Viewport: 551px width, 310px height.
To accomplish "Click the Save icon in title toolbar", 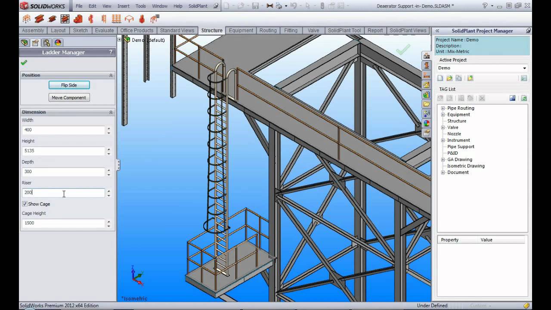I will pos(255,6).
